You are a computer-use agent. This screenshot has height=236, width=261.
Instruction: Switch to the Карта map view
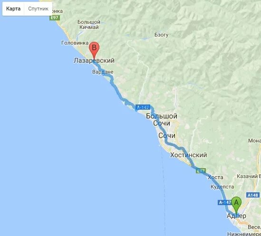click(13, 9)
